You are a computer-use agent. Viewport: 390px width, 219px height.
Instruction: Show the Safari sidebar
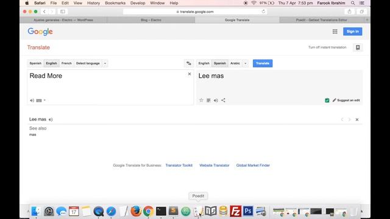[63, 12]
